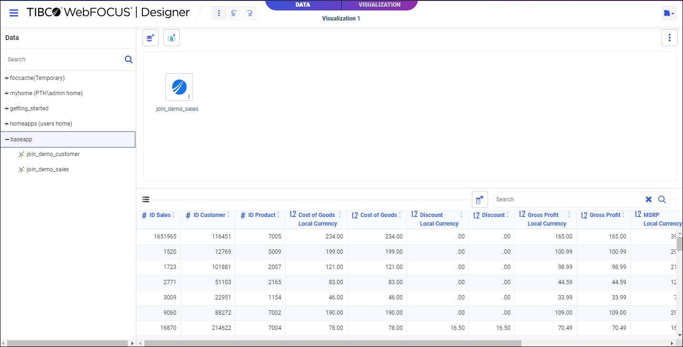Image resolution: width=683 pixels, height=347 pixels.
Task: Click the join icon beside join_demo_sales in tree
Action: point(21,169)
